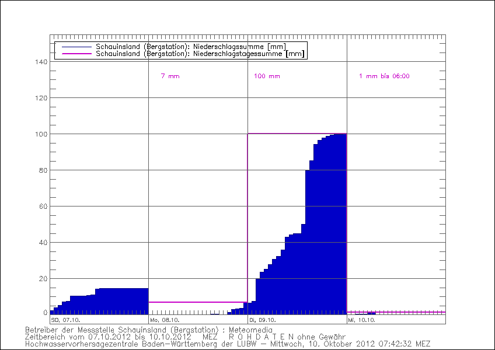
Task: Click the 20 y-axis tick label
Action: click(43, 279)
